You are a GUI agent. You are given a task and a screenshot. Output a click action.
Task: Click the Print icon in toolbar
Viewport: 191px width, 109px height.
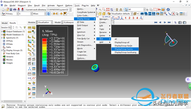[15, 10]
